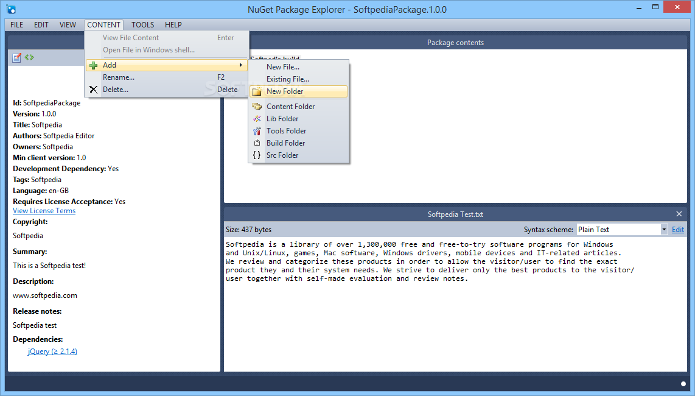This screenshot has height=396, width=695.
Task: Click the CONTENT menu
Action: pyautogui.click(x=103, y=25)
